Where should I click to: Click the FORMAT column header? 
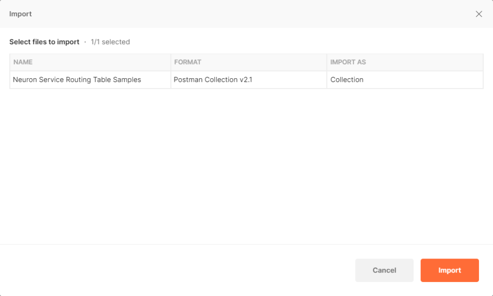(188, 62)
